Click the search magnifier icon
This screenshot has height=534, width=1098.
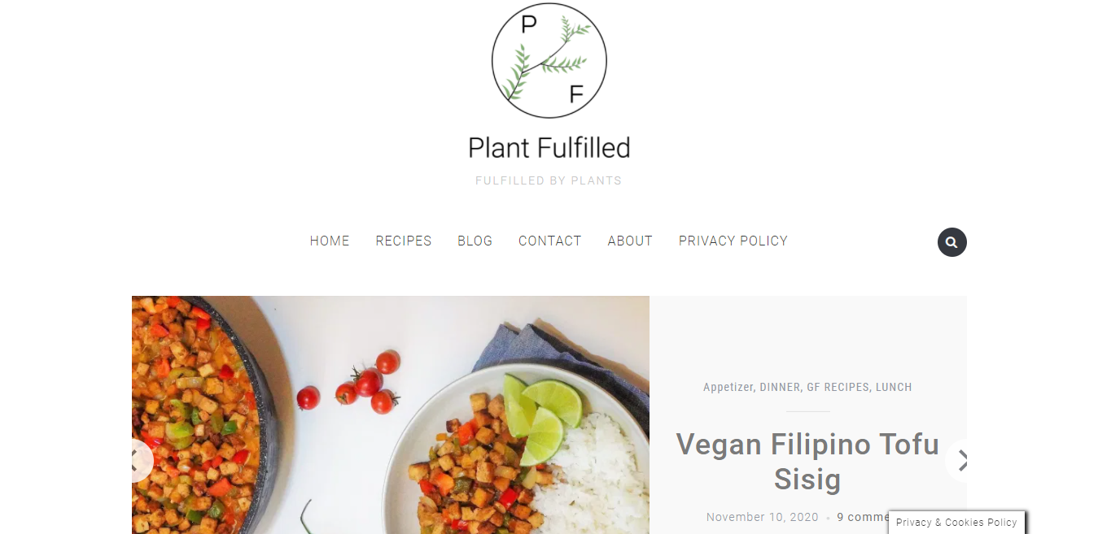point(951,242)
